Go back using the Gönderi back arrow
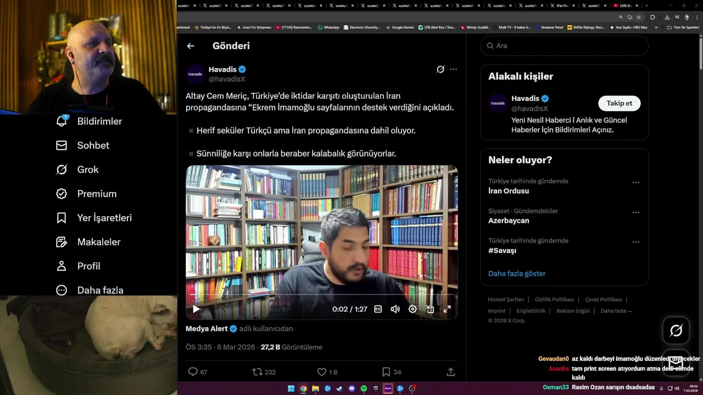The height and width of the screenshot is (395, 703). tap(191, 46)
